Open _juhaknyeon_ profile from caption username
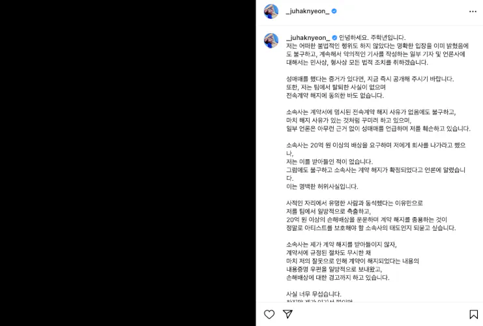483x326 pixels. point(308,38)
